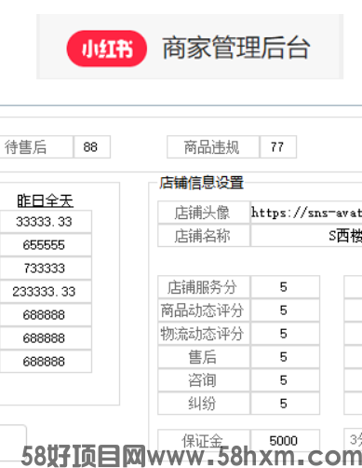Image resolution: width=362 pixels, height=468 pixels.
Task: Click the 售后 label cell
Action: click(x=204, y=357)
